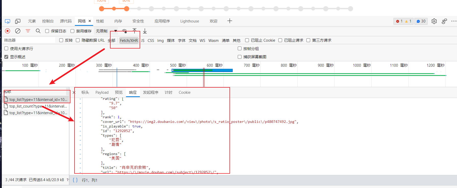Filter requests by 清单

point(225,40)
